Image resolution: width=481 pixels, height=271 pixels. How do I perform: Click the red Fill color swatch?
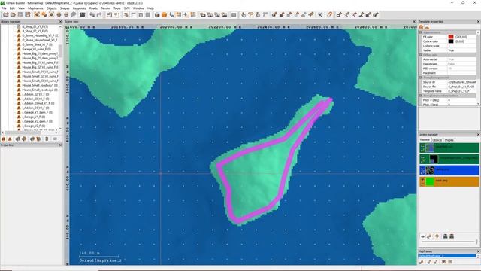click(x=451, y=37)
